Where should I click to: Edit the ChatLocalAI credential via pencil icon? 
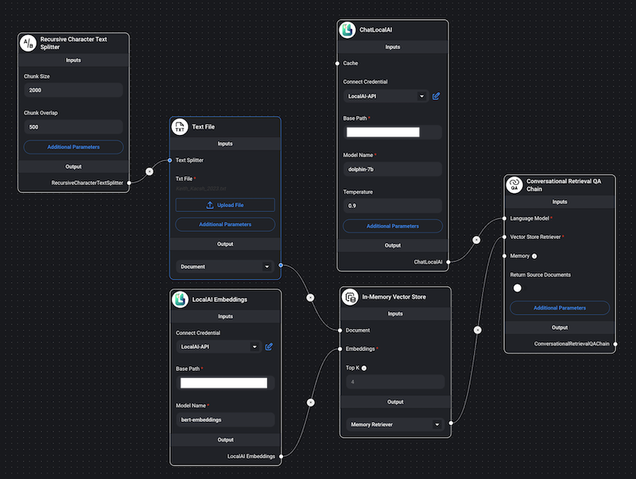coord(436,96)
